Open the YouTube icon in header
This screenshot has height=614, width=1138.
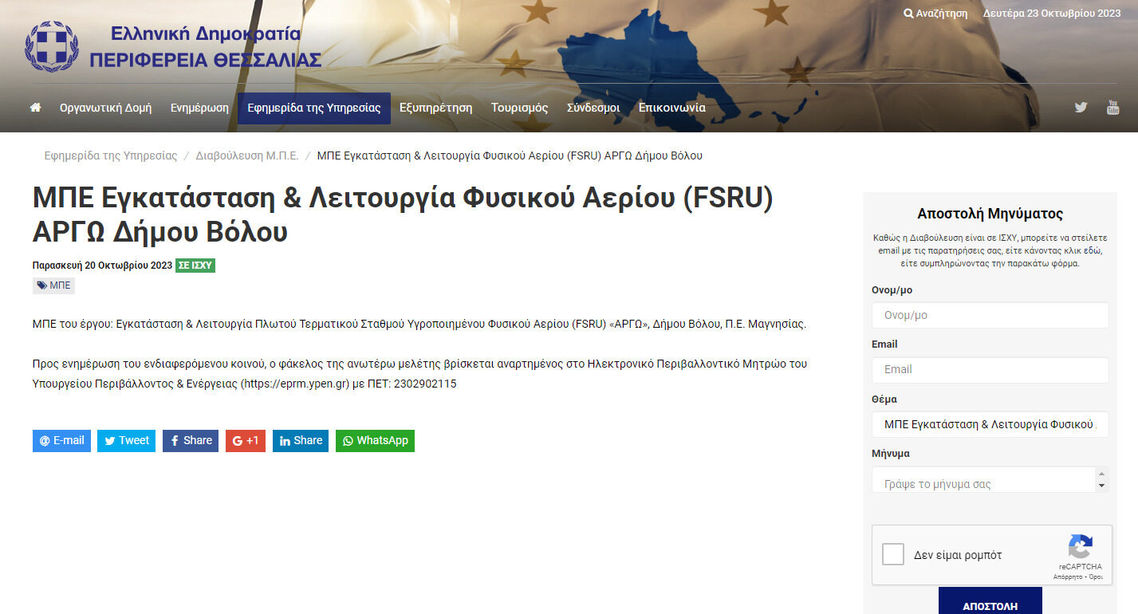point(1112,108)
